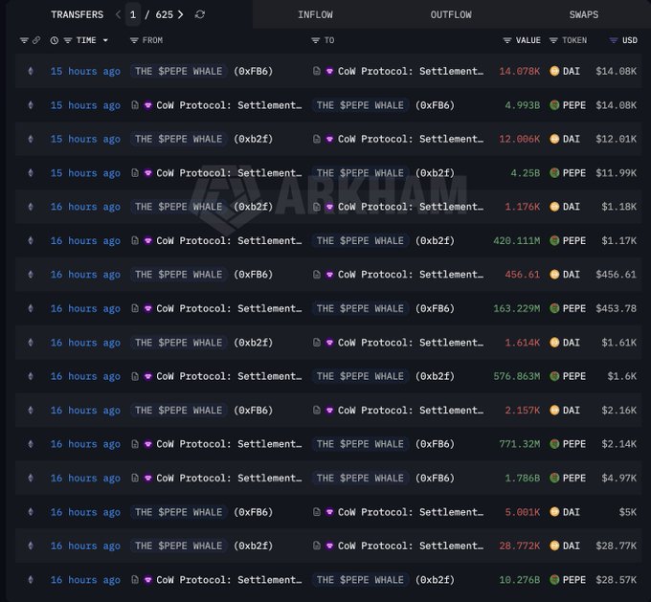The image size is (651, 602).
Task: Click DAI token icon on 12.006K row
Action: click(554, 139)
